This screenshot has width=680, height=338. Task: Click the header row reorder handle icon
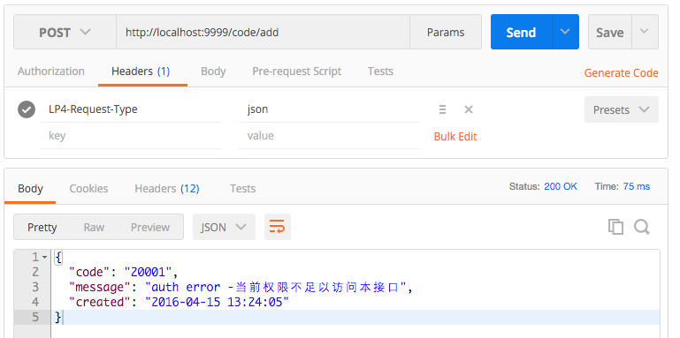[x=442, y=109]
